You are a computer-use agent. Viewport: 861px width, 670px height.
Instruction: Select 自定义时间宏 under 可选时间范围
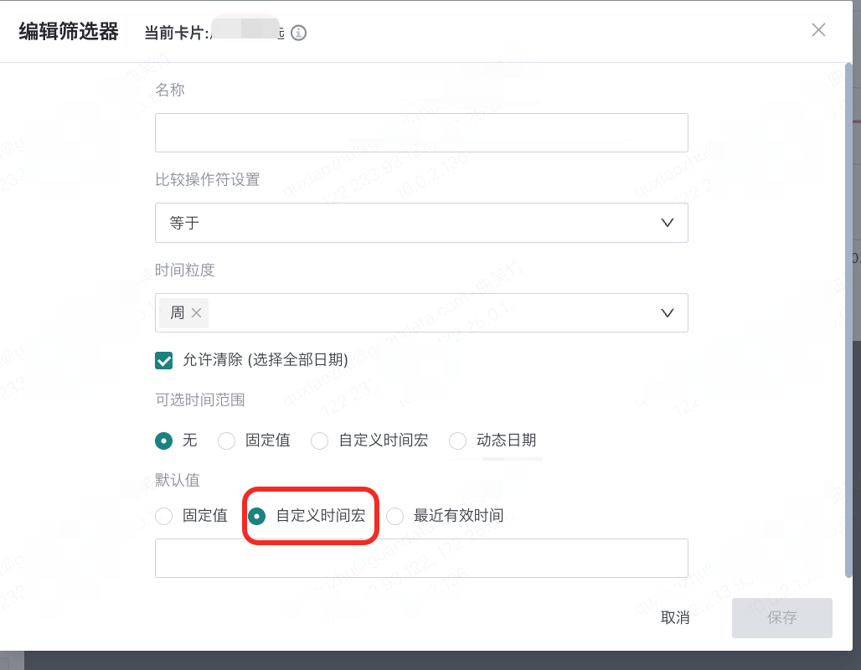[x=320, y=441]
